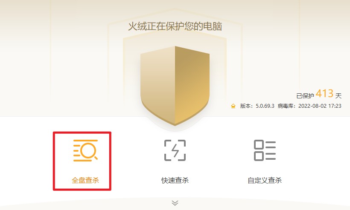The image size is (350, 210).
Task: Click the 病毒库 label text
Action: click(286, 106)
